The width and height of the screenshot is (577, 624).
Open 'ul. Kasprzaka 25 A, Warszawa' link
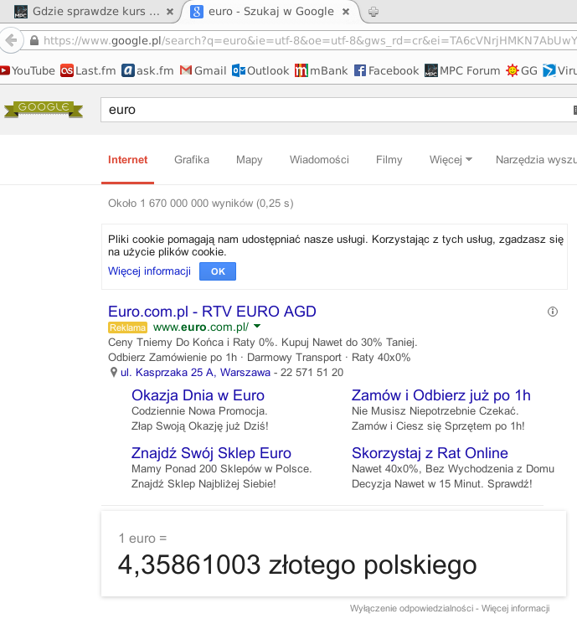195,373
